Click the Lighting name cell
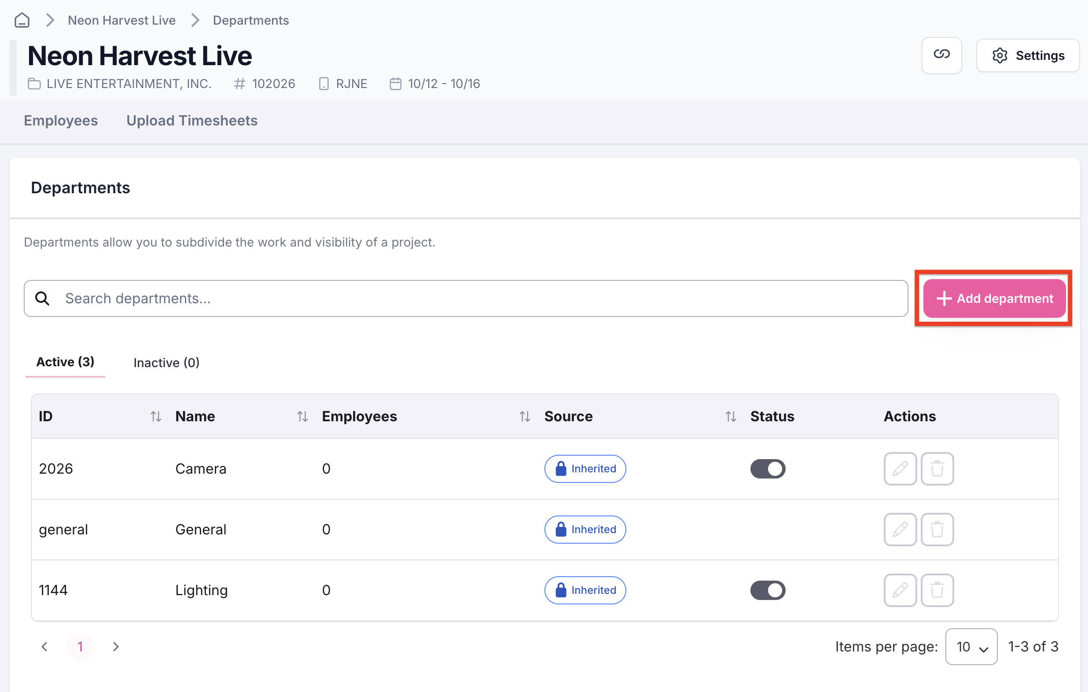The image size is (1088, 692). 202,590
